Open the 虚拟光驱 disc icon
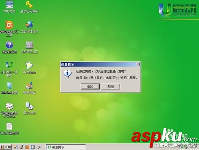 pyautogui.click(x=29, y=109)
